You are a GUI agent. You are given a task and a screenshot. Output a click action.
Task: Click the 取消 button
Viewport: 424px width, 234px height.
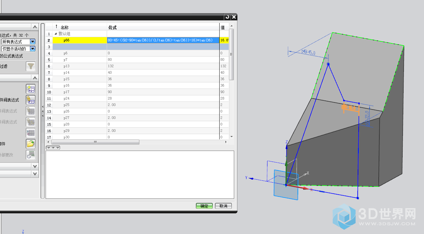coord(223,206)
